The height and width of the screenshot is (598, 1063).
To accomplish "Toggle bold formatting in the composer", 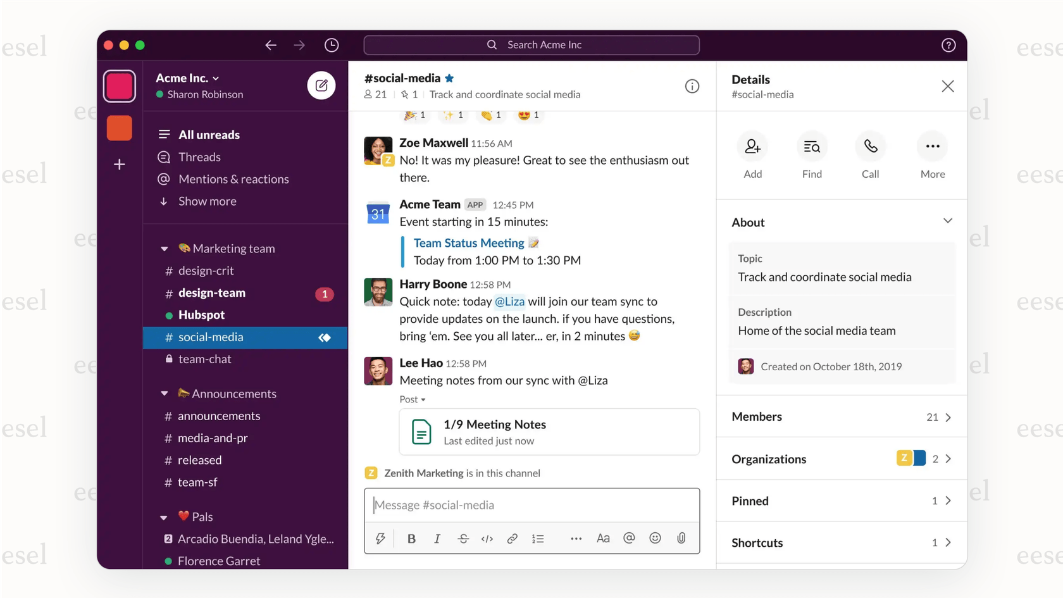I will pos(411,538).
